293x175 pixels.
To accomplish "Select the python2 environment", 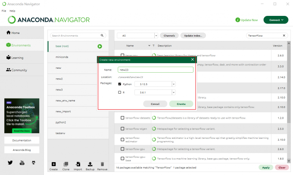I will 78,123.
